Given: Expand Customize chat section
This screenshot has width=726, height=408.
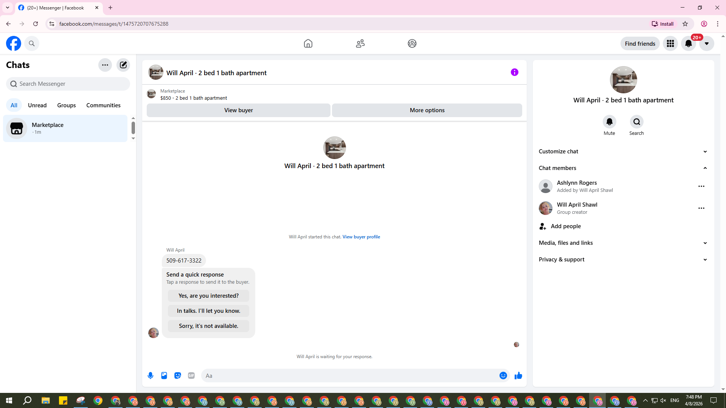Looking at the screenshot, I should coord(705,151).
